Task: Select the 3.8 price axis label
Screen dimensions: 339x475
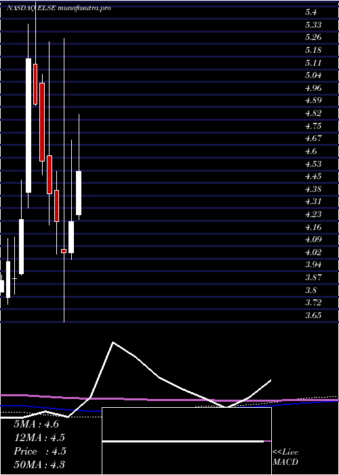Action: click(311, 290)
